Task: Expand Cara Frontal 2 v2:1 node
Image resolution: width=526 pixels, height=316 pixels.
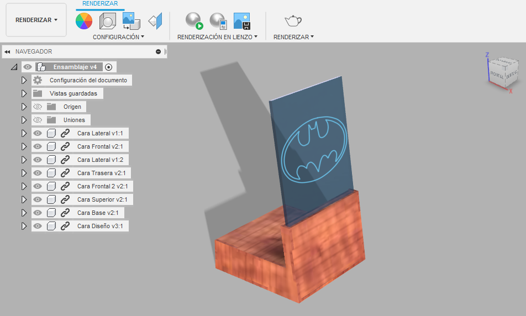Action: pyautogui.click(x=24, y=186)
